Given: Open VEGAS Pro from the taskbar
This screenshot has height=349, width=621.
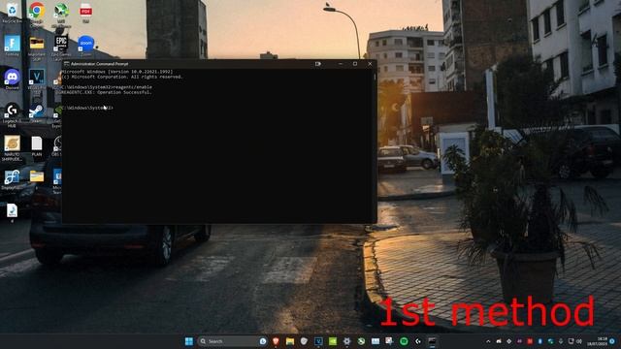Looking at the screenshot, I should click(x=318, y=341).
